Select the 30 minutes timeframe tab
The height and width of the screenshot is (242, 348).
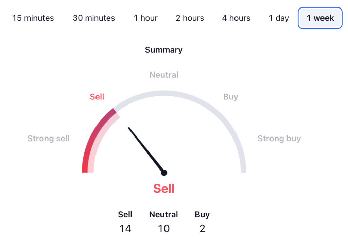pyautogui.click(x=94, y=18)
